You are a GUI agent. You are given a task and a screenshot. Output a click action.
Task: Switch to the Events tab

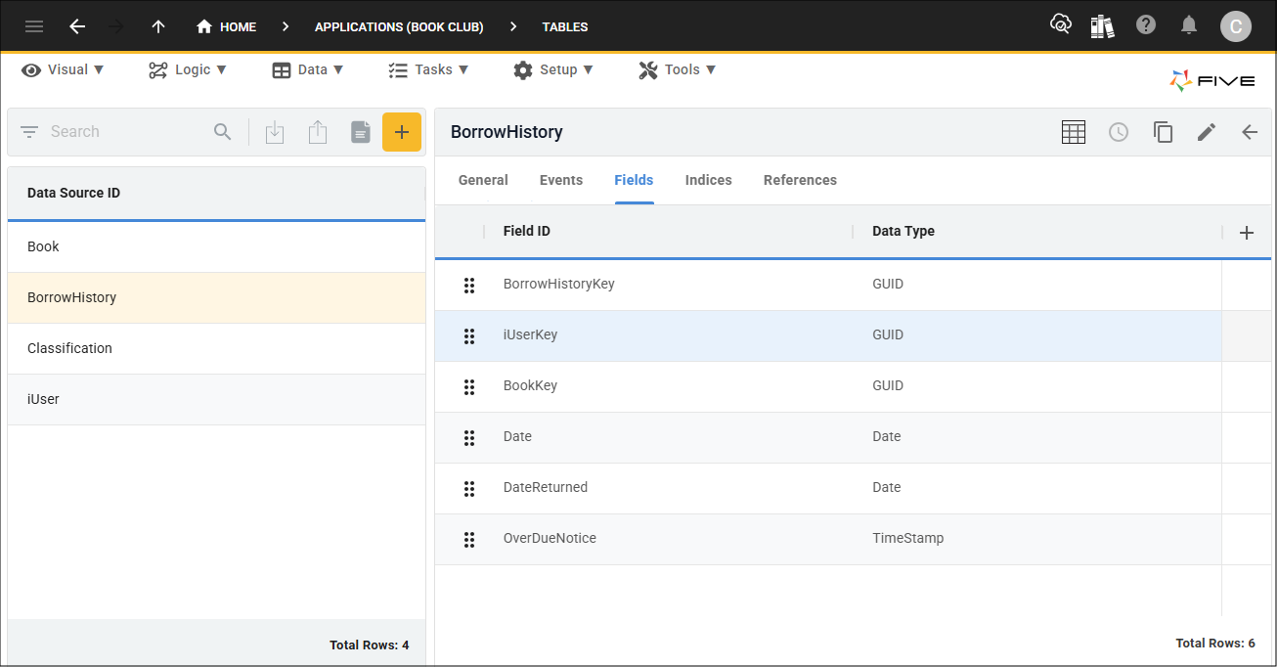[561, 180]
